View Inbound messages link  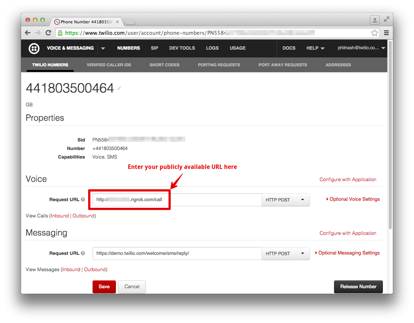tap(71, 269)
